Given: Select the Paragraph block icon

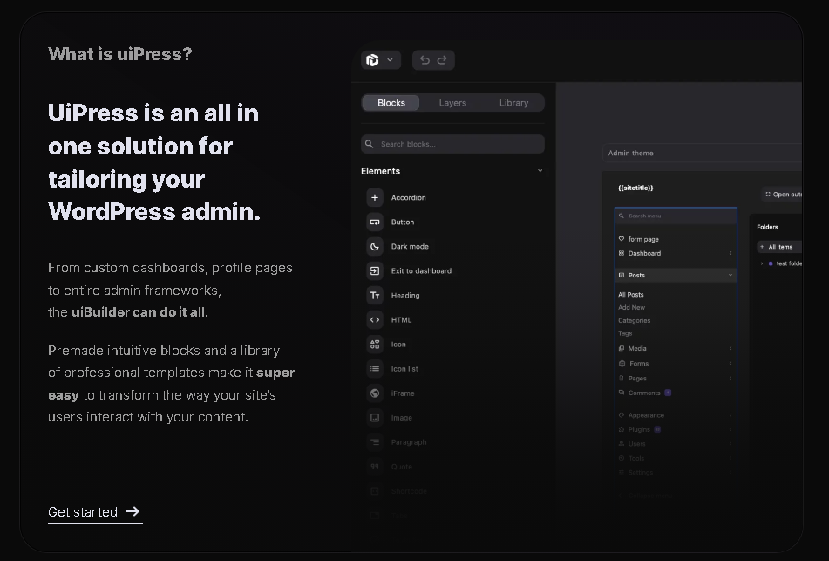Looking at the screenshot, I should tap(375, 442).
